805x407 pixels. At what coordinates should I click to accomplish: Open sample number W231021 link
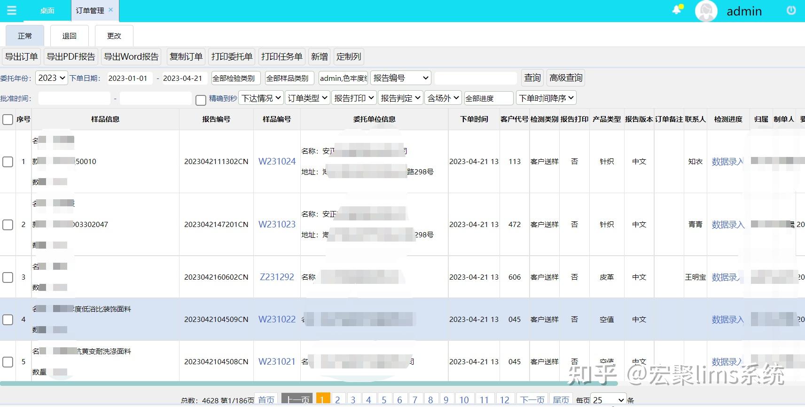(x=277, y=361)
